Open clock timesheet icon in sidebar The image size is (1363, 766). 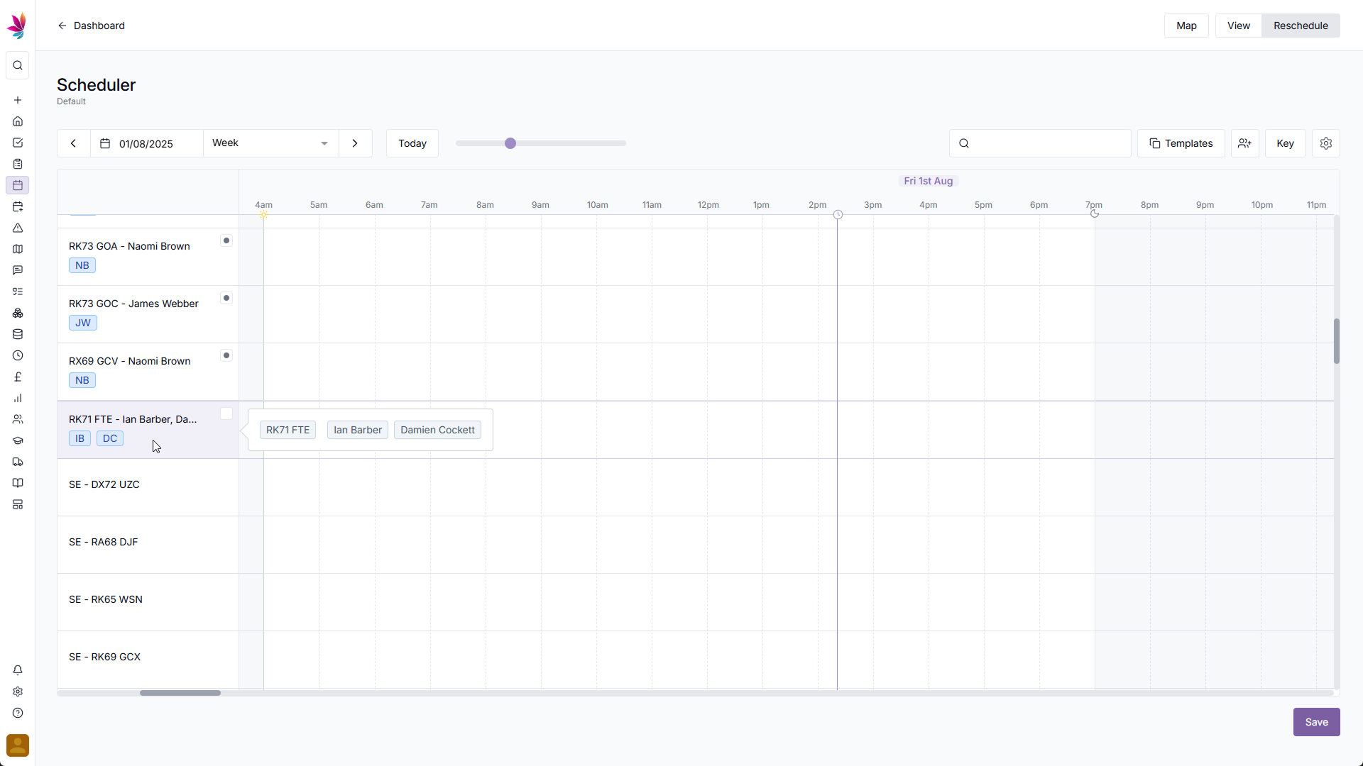(18, 355)
